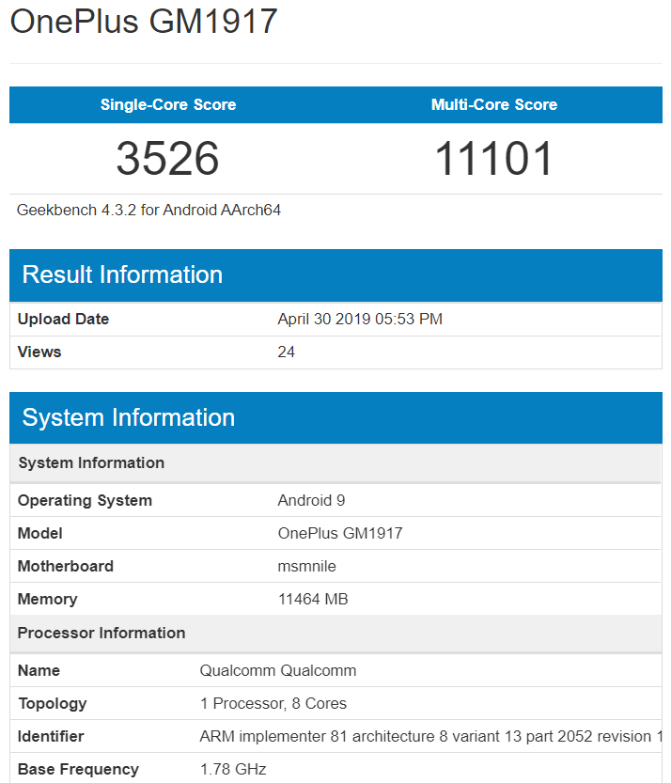The height and width of the screenshot is (783, 671).
Task: Click the Result Information section header
Action: click(x=335, y=275)
